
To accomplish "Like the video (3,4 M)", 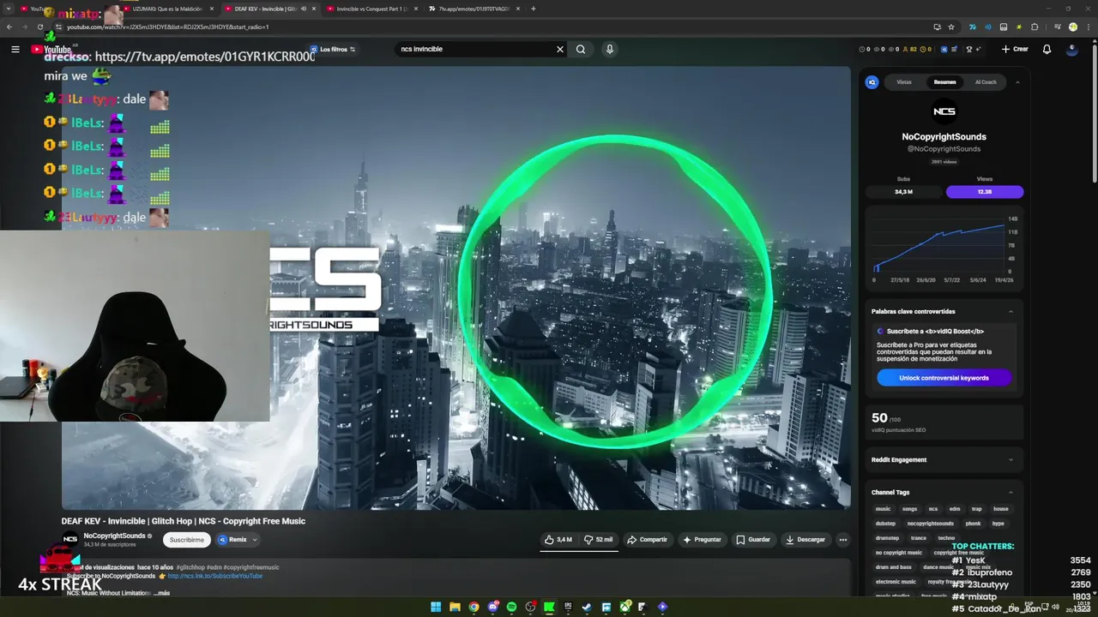I will coord(558,540).
